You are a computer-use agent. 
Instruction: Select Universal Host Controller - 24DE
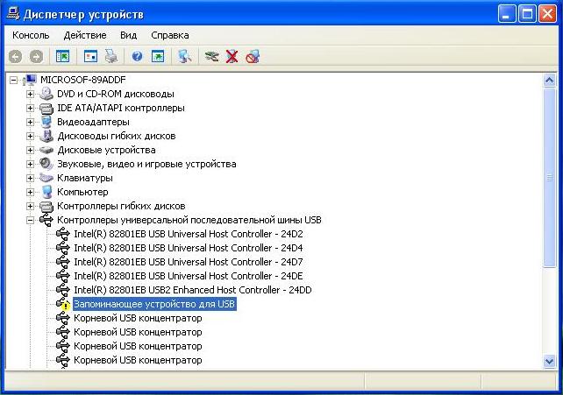click(x=189, y=276)
